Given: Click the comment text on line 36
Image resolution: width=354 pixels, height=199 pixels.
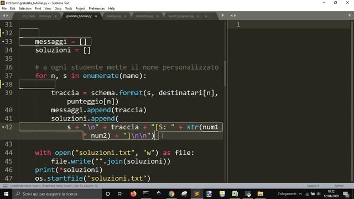Looking at the screenshot, I should pos(127,67).
